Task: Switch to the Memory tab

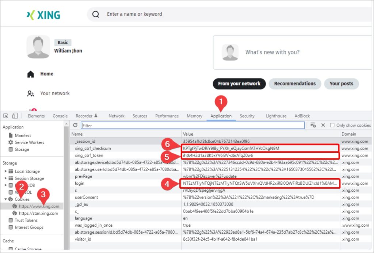Action: [x=194, y=116]
